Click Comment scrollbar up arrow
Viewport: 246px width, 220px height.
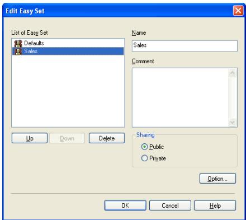coord(233,73)
